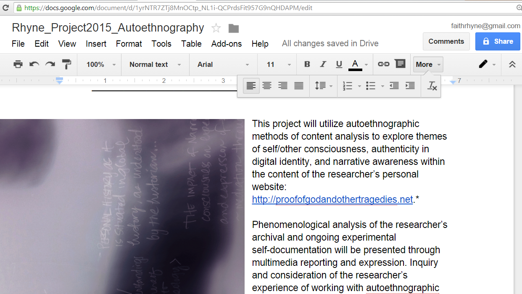Screen dimensions: 522x294
Task: Toggle italic formatting
Action: pyautogui.click(x=323, y=64)
